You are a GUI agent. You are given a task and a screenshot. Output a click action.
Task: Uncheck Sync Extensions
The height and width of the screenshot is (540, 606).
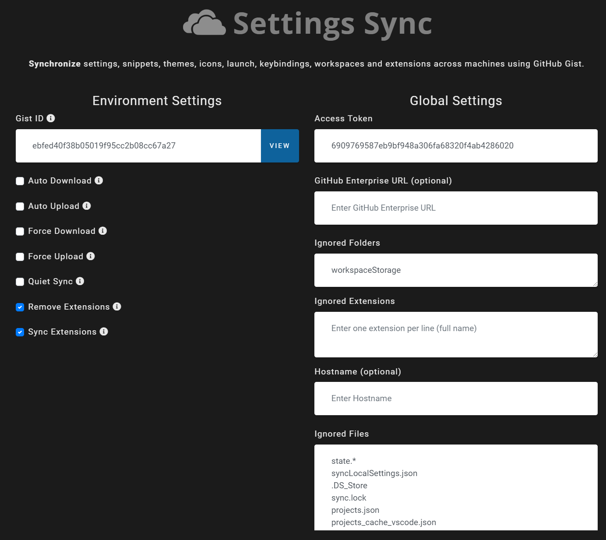pyautogui.click(x=20, y=332)
